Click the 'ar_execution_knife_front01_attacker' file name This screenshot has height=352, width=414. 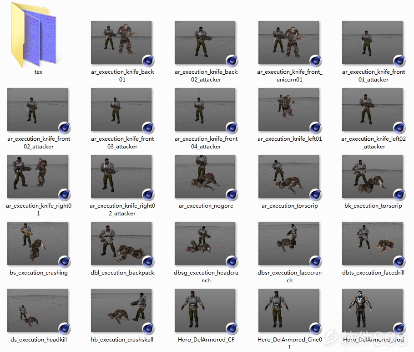tap(374, 76)
